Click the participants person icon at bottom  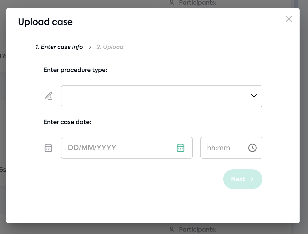click(172, 229)
